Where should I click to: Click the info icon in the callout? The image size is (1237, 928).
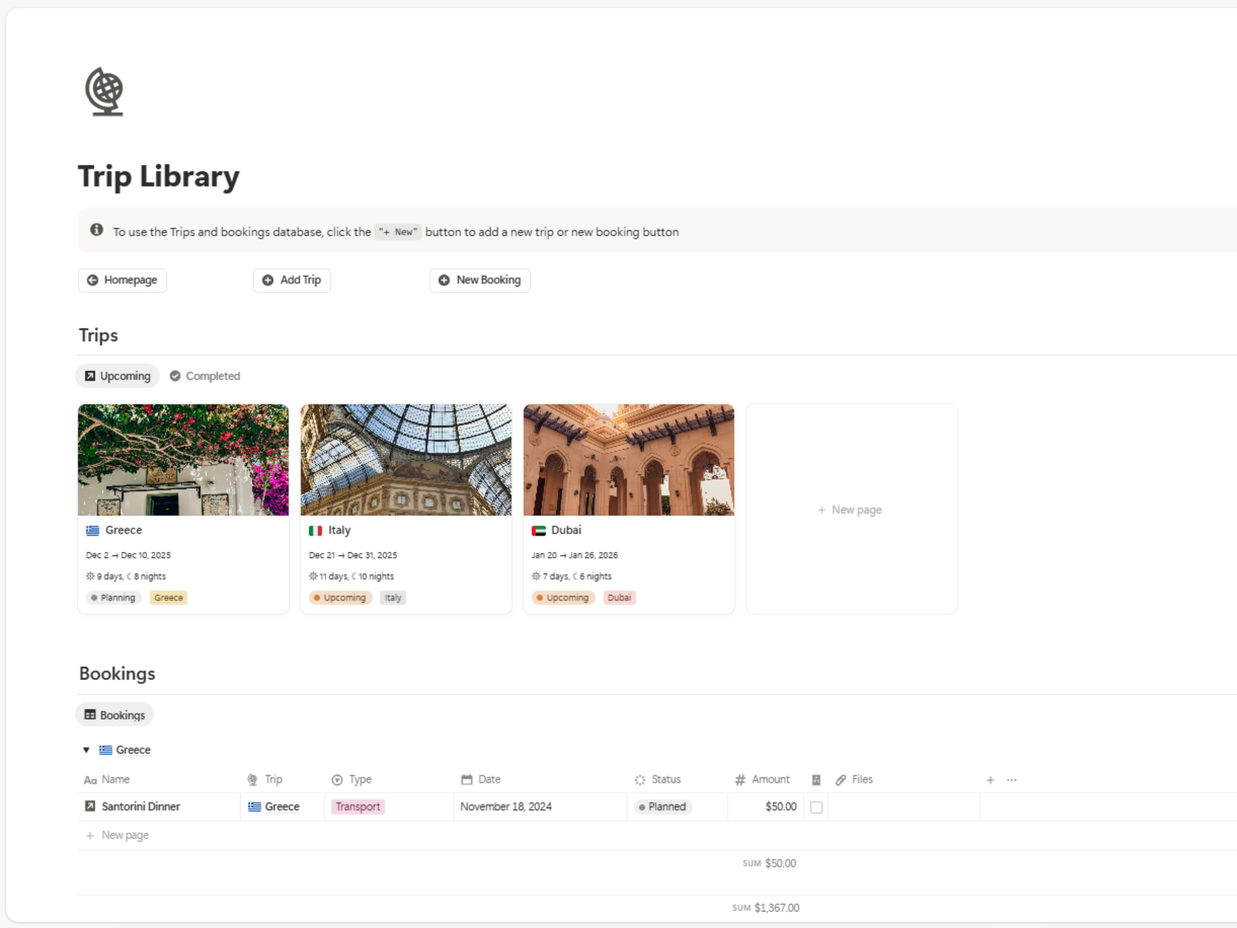coord(97,230)
